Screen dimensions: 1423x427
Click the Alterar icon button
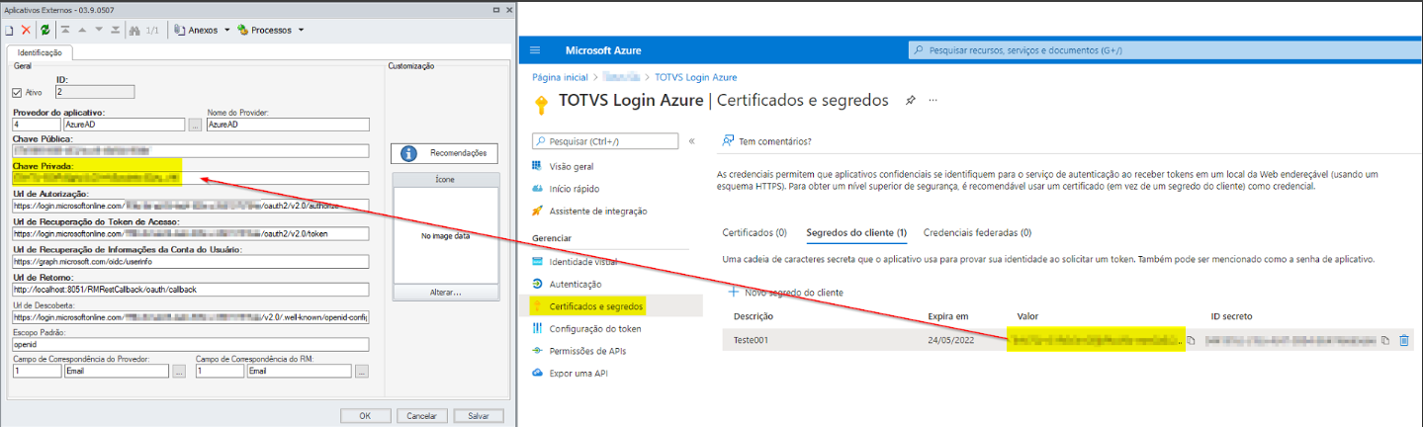(445, 294)
